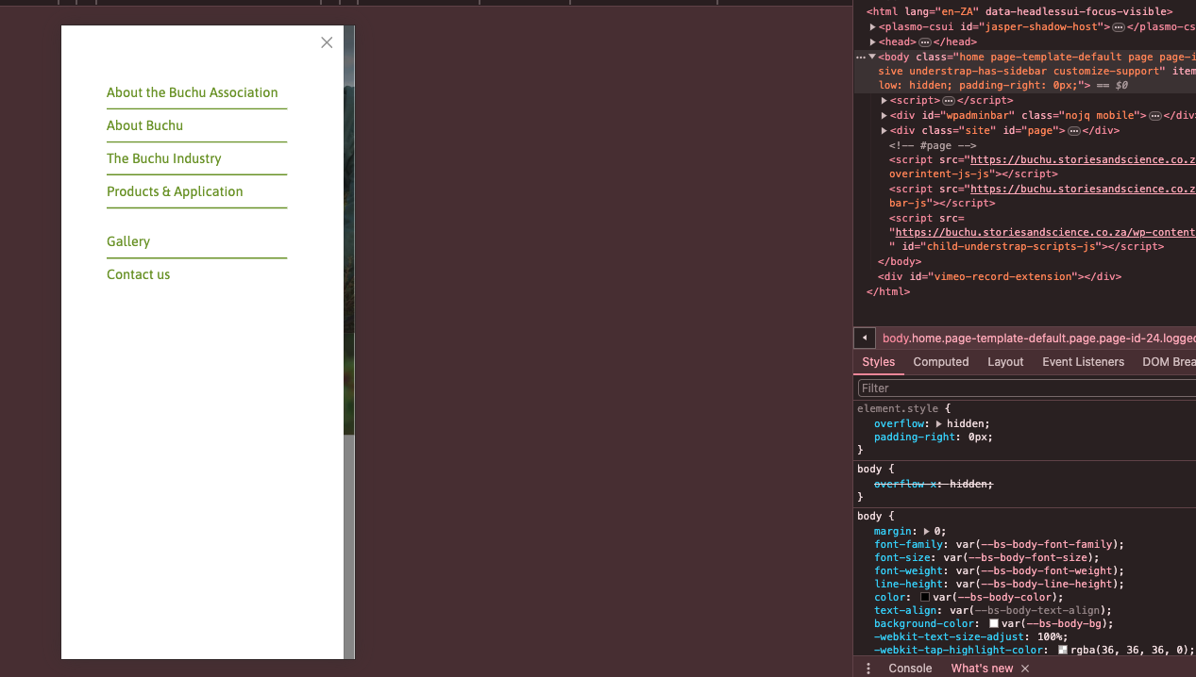Switch to the Computed tab
This screenshot has height=677, width=1196.
coord(940,362)
